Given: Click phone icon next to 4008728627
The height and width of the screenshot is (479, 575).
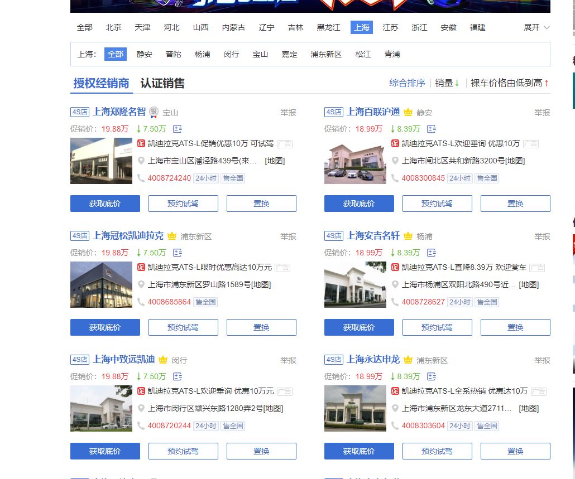Looking at the screenshot, I should point(395,302).
